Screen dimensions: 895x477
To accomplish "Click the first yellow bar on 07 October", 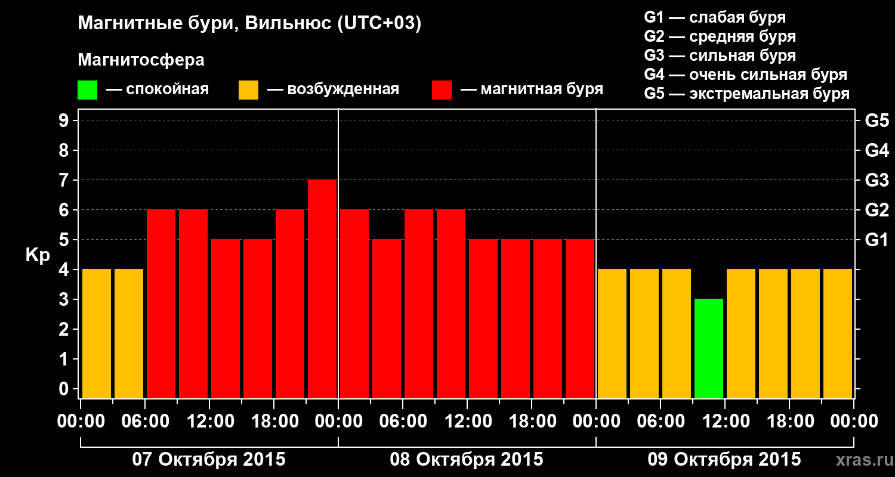I will pyautogui.click(x=97, y=333).
